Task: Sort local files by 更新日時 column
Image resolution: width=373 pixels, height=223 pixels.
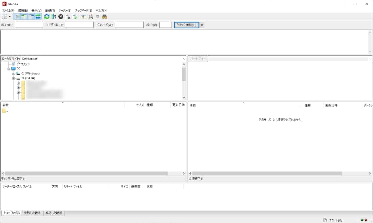Action: click(x=178, y=105)
